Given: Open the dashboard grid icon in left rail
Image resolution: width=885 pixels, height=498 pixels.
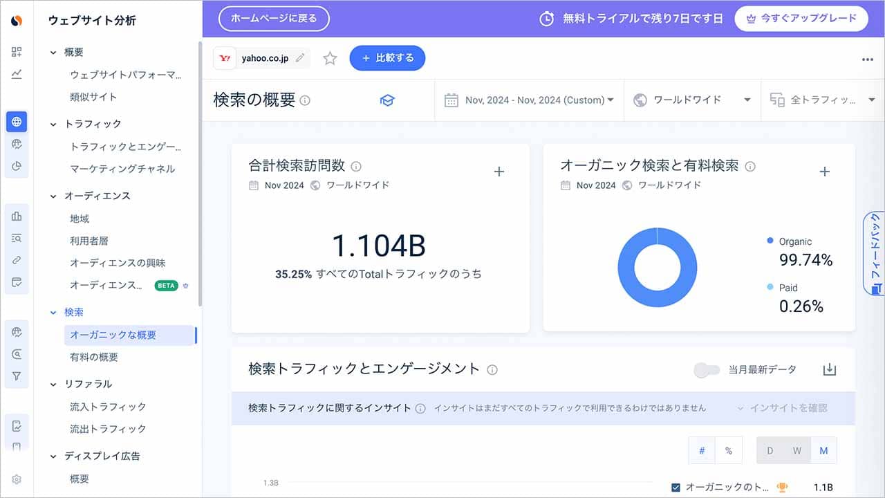Looking at the screenshot, I should tap(17, 52).
